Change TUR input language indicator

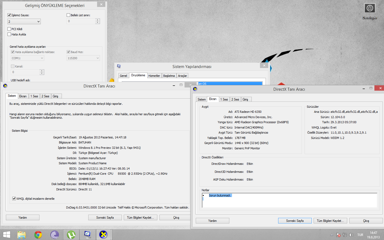360,235
